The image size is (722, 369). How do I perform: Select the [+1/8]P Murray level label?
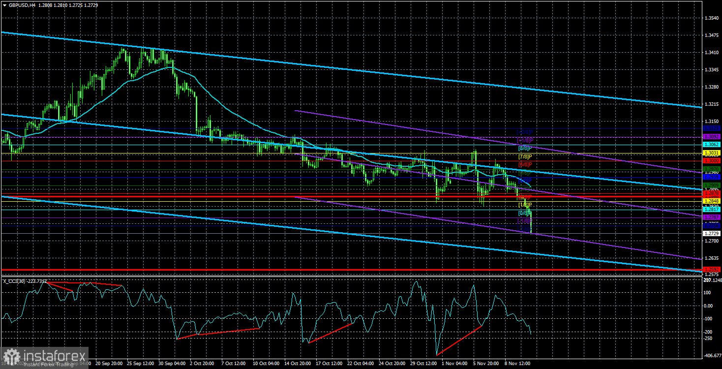click(x=526, y=140)
